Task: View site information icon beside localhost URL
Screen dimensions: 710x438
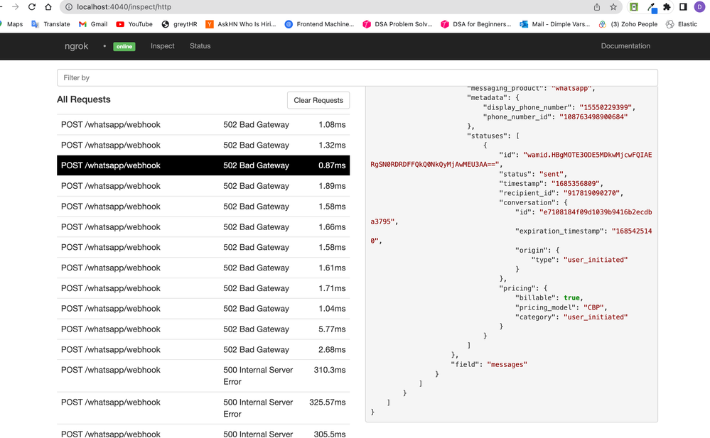Action: (x=69, y=7)
